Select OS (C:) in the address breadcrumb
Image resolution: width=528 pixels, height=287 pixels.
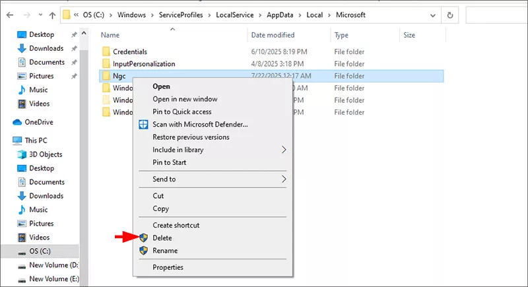tap(94, 15)
